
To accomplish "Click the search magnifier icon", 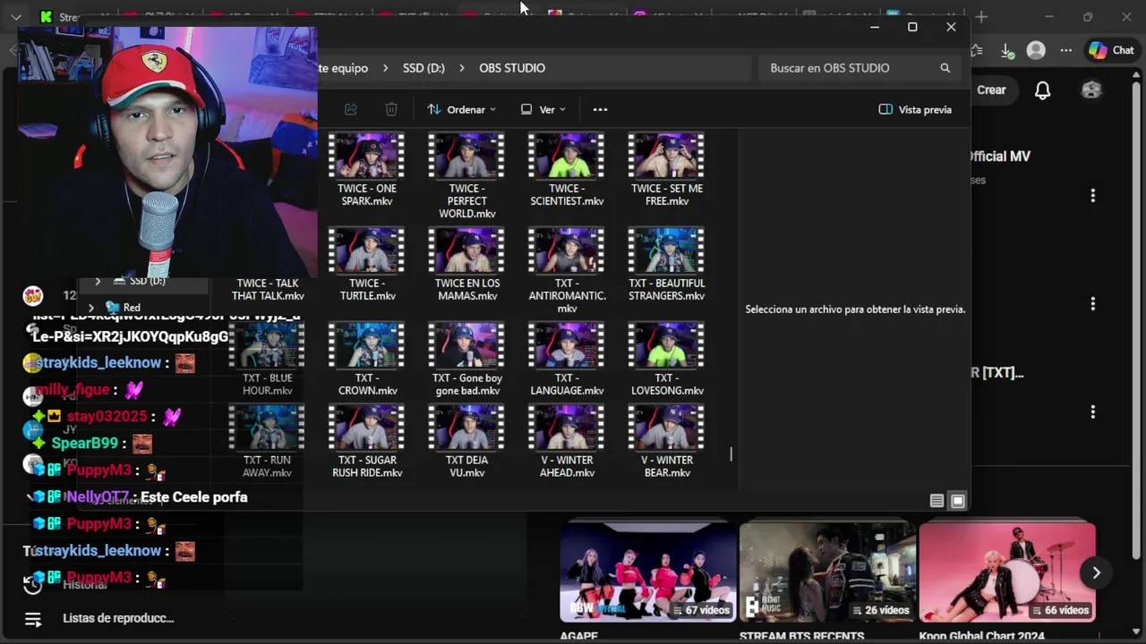I will click(x=945, y=68).
